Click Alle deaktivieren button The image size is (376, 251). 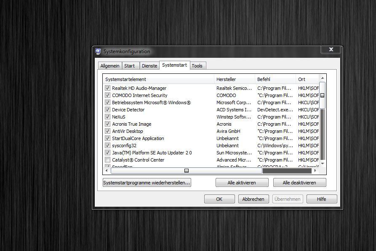point(299,183)
